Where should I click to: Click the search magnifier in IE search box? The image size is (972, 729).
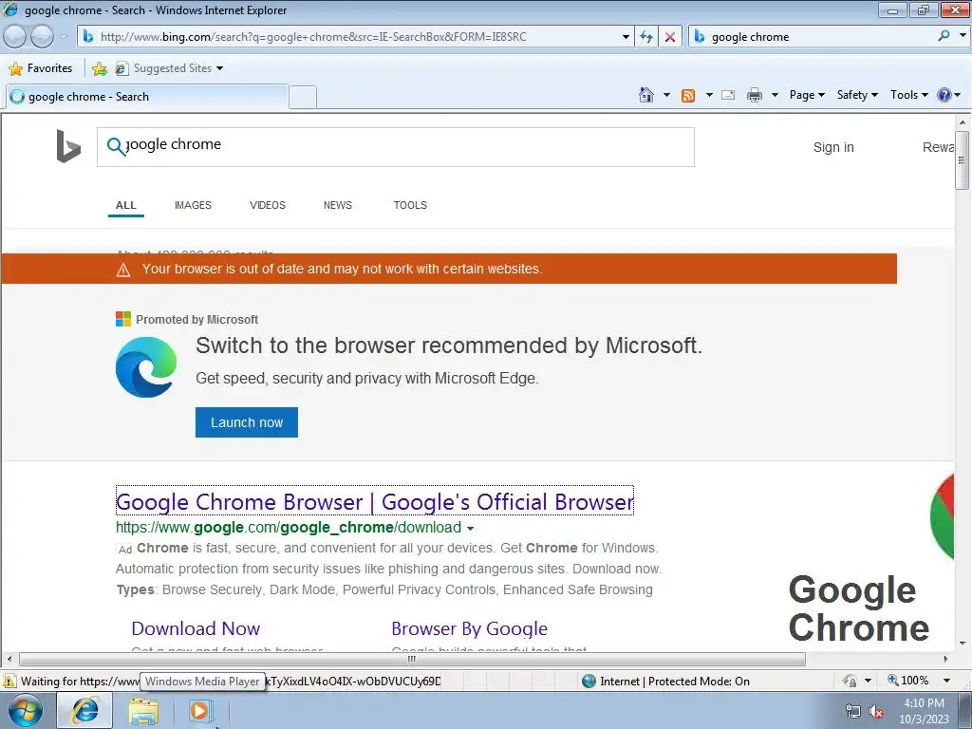click(944, 36)
